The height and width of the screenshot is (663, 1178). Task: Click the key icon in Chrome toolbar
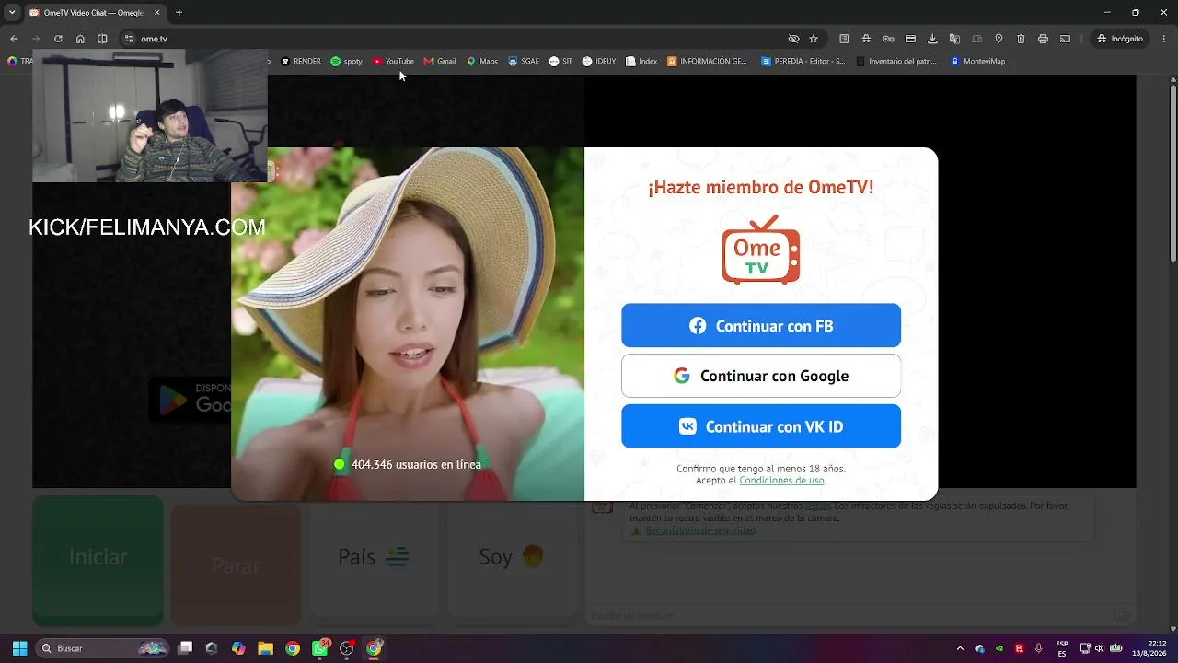point(888,39)
